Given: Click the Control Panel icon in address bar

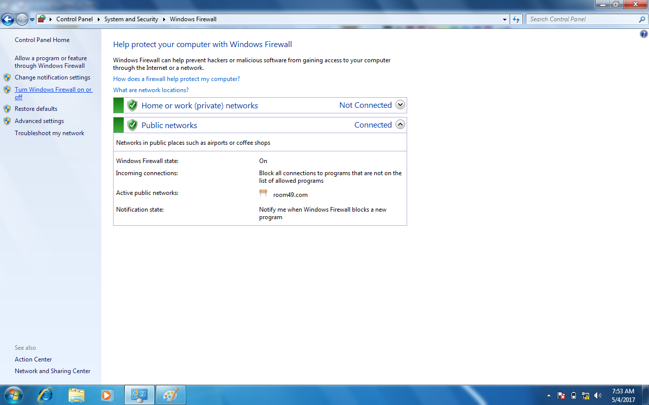Looking at the screenshot, I should [42, 19].
